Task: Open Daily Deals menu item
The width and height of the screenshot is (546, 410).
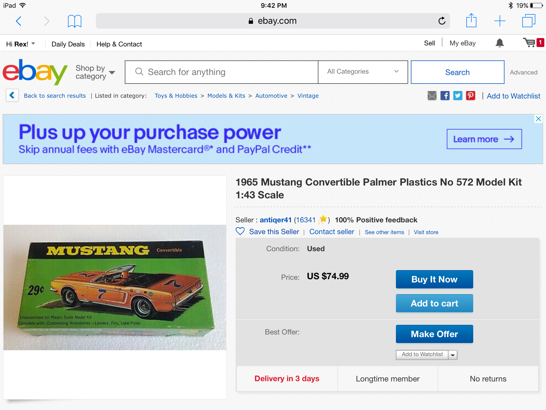Action: [x=68, y=44]
